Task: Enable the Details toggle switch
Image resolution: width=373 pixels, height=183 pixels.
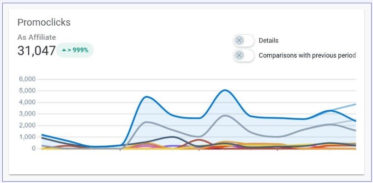Action: point(244,41)
